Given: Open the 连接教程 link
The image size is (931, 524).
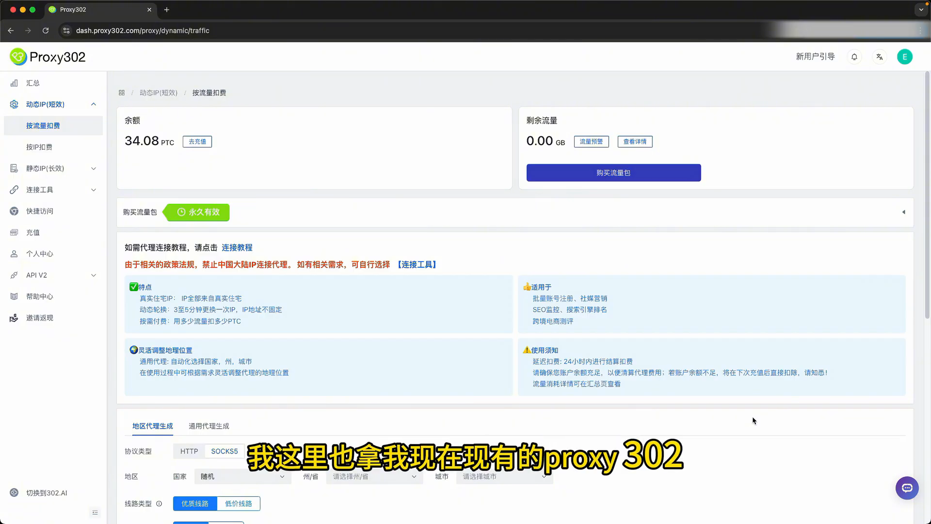Looking at the screenshot, I should 237,247.
